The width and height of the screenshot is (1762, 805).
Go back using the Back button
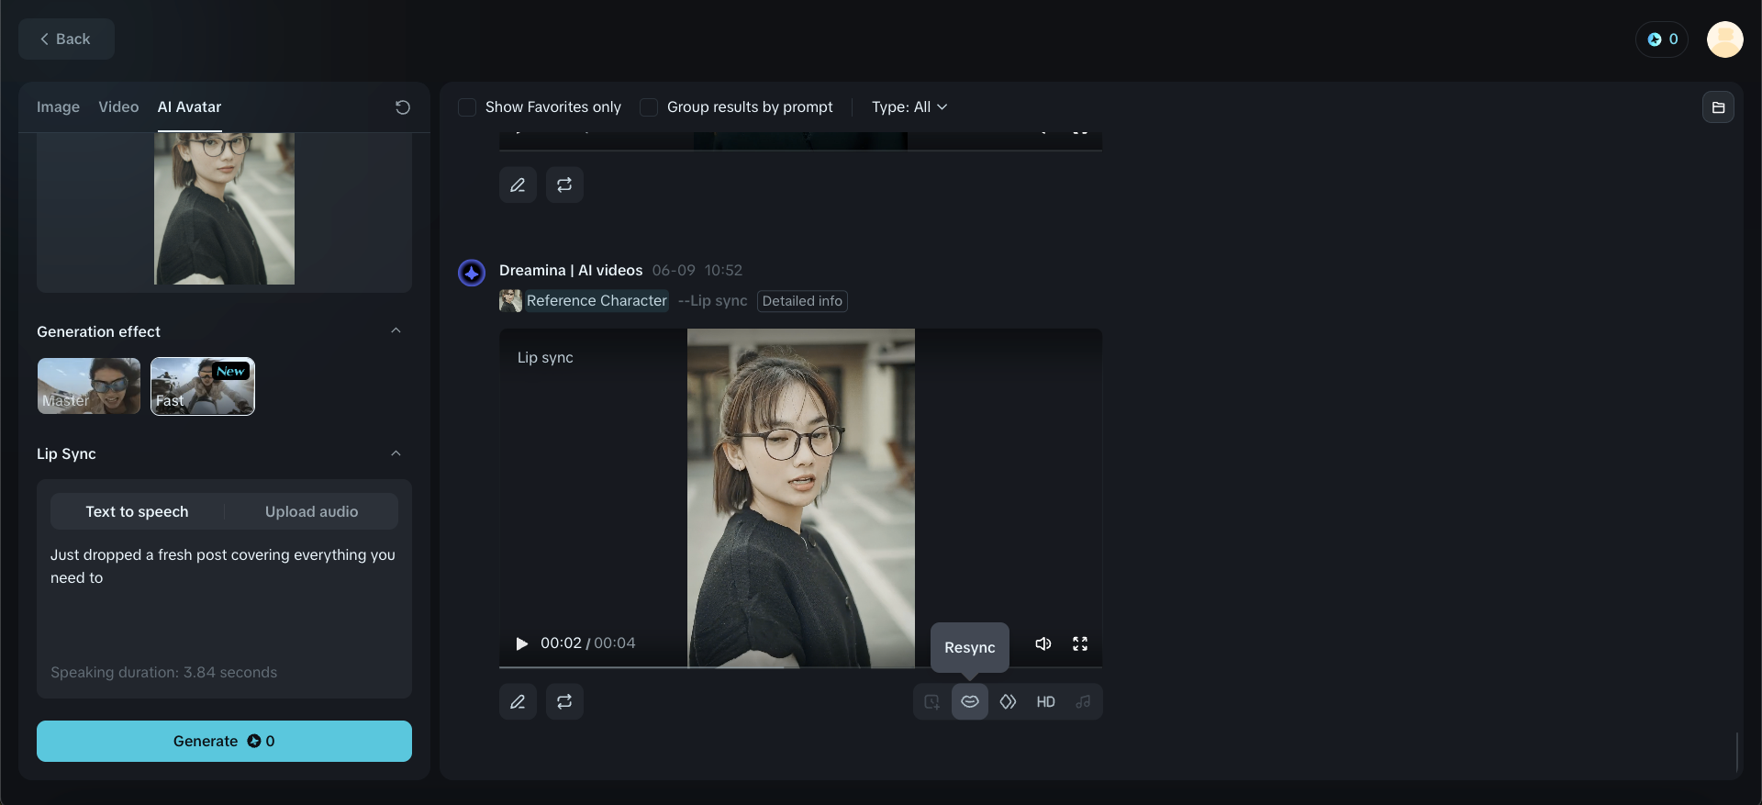66,39
